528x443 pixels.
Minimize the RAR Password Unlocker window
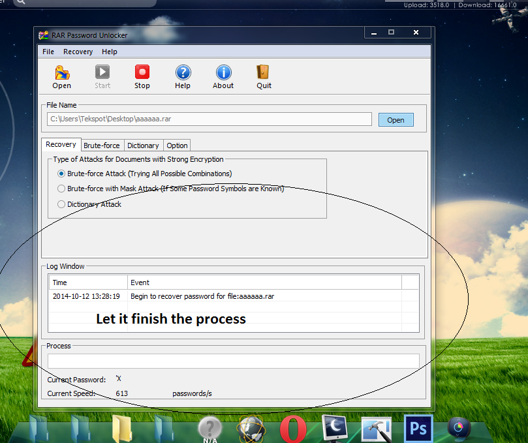374,33
